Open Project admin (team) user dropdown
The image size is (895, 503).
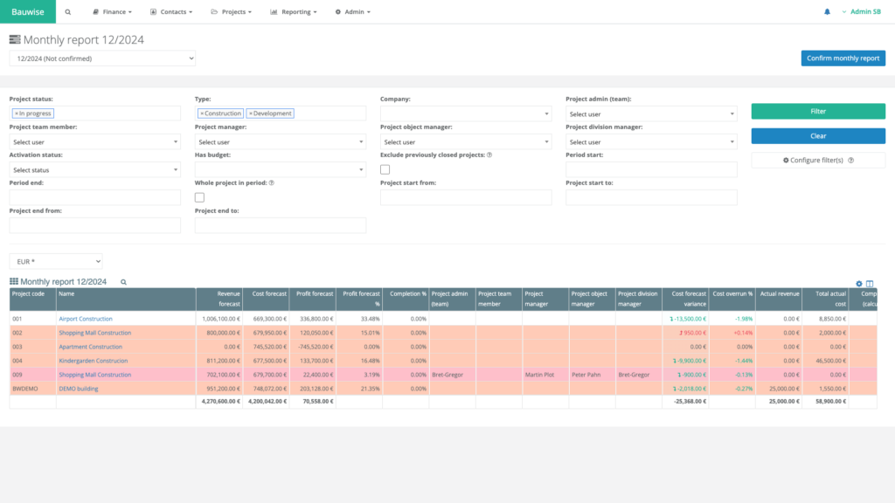651,114
